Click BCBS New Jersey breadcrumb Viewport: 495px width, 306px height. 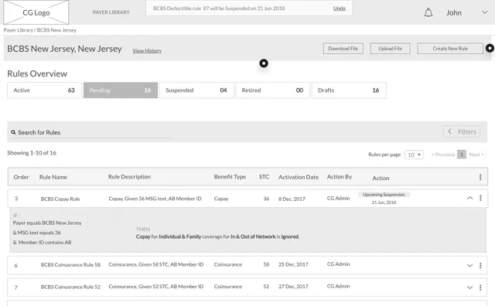click(x=56, y=30)
